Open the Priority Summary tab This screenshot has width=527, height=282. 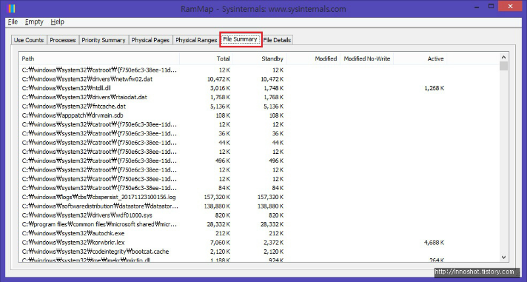pyautogui.click(x=103, y=40)
